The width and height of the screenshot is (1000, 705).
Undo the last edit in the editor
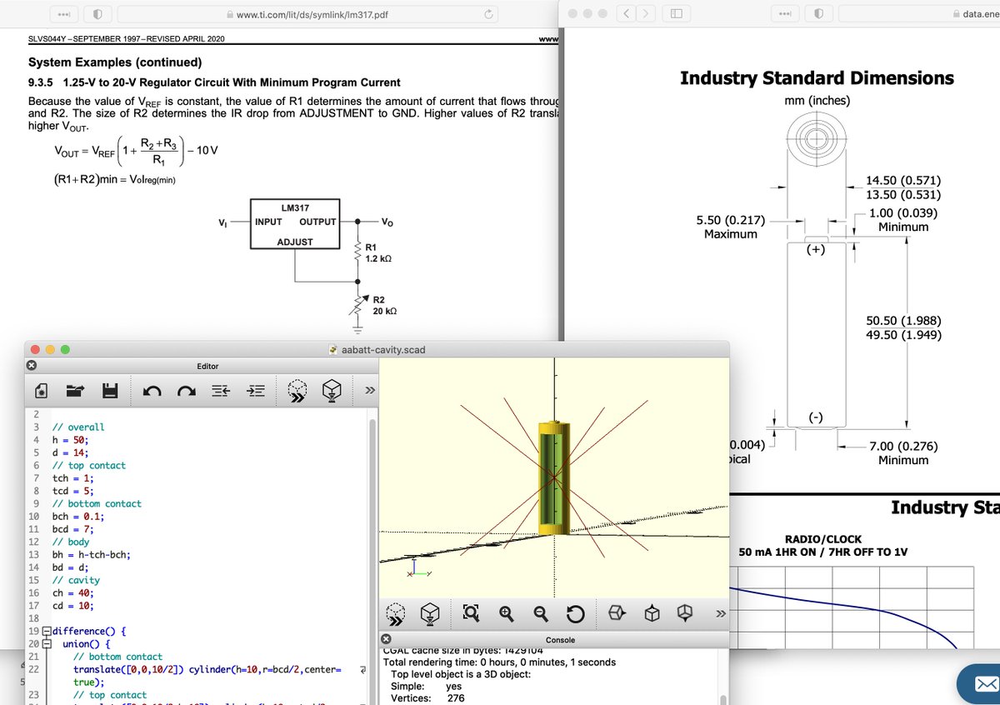(152, 390)
